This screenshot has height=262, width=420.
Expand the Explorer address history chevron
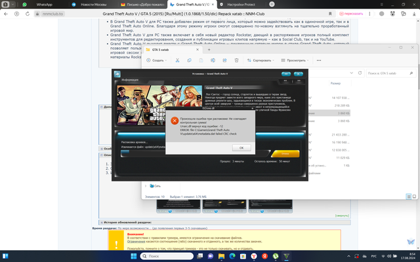[x=352, y=73]
